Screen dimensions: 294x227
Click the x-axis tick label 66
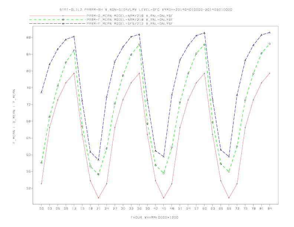221,208
